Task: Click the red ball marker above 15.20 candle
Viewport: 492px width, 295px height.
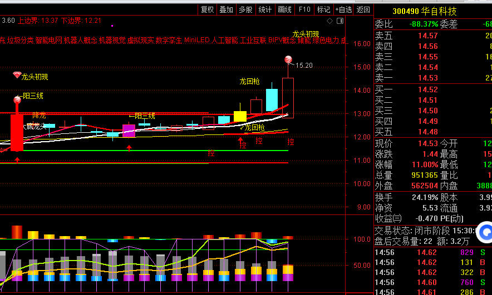Action: (x=288, y=59)
